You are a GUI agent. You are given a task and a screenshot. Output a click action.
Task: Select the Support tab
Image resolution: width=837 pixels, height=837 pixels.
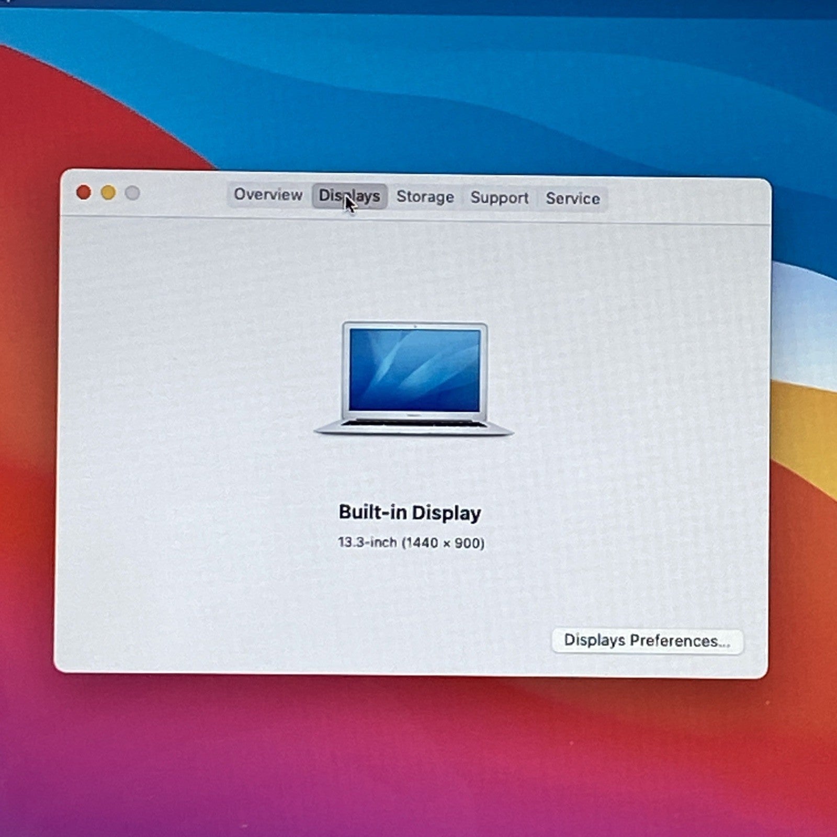(499, 198)
